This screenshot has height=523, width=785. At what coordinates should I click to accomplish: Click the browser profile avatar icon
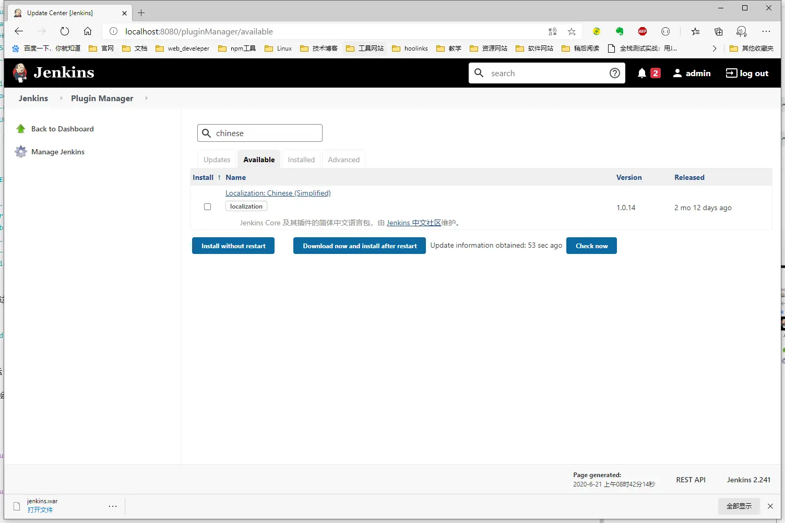742,31
